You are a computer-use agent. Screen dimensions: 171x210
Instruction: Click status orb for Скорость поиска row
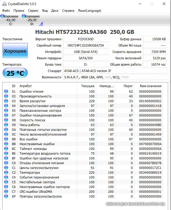click(6, 120)
